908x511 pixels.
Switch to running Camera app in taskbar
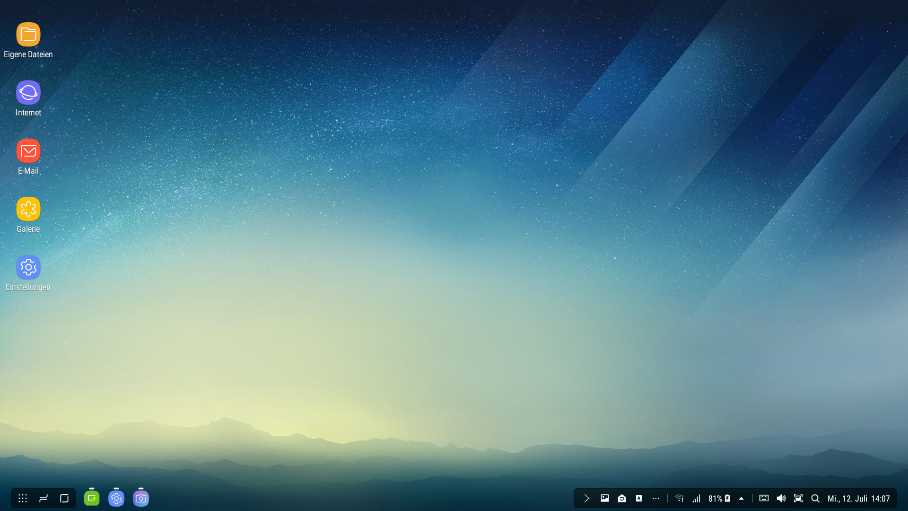pyautogui.click(x=141, y=498)
